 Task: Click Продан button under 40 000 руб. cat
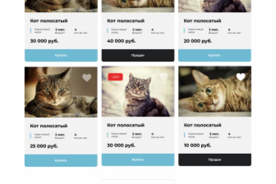[x=138, y=56]
